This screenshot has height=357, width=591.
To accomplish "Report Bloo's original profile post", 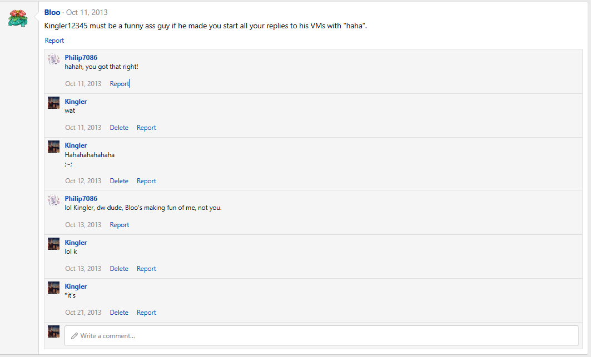I will pyautogui.click(x=54, y=41).
